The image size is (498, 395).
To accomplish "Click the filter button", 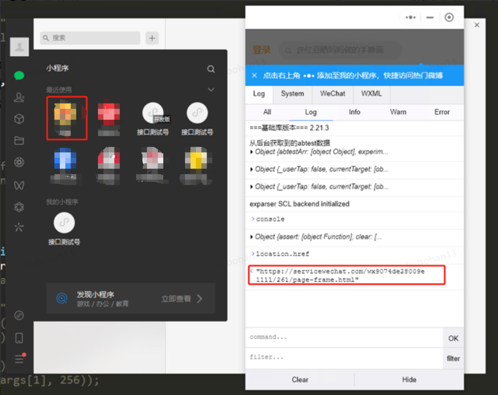I will (453, 359).
